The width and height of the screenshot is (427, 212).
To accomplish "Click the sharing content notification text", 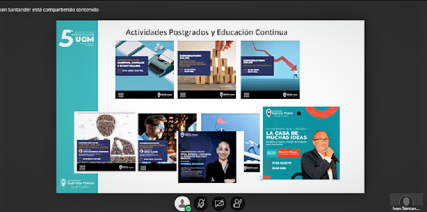I will (49, 10).
